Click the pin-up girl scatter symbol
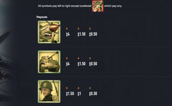 (98, 6)
